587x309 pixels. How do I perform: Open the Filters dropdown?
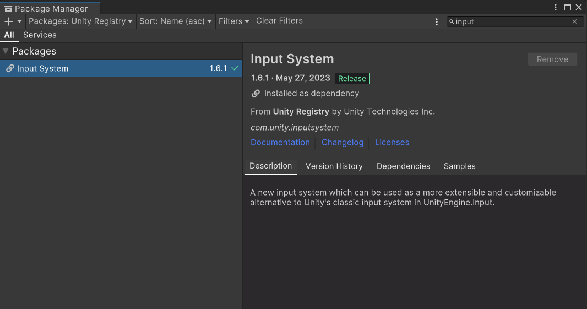(x=233, y=21)
